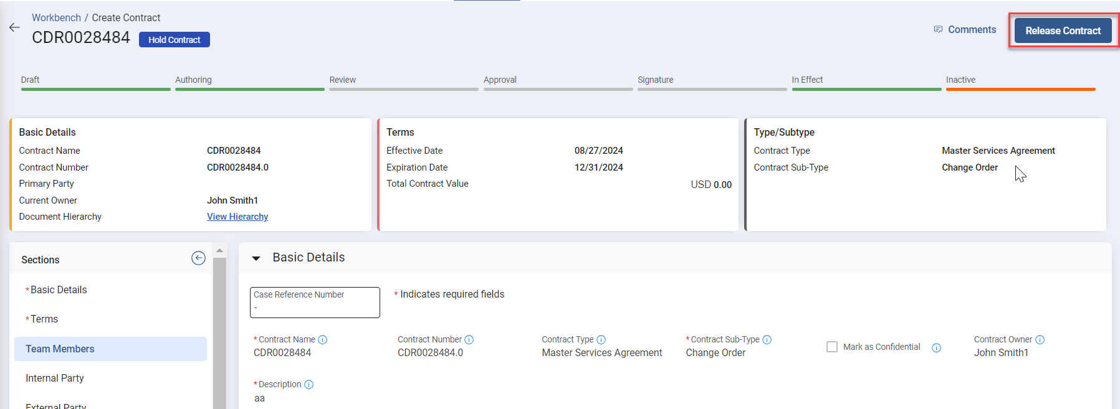
Task: Click info icon beside Contract Number field
Action: point(469,340)
